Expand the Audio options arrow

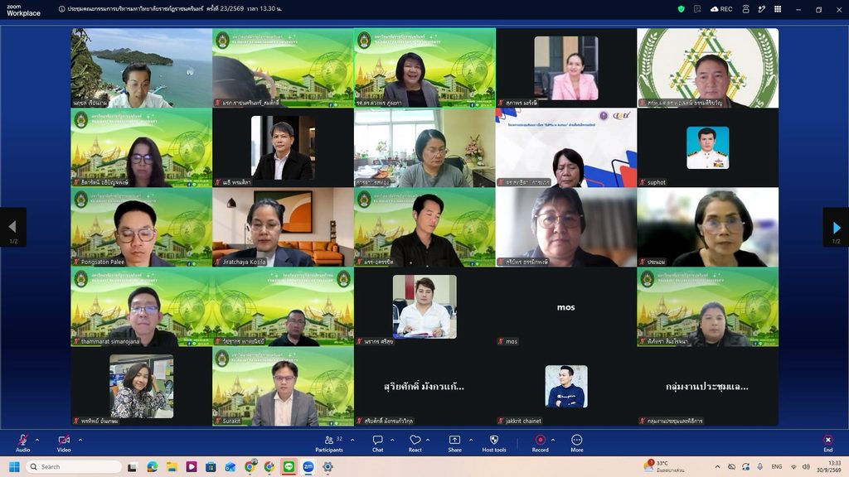tap(36, 440)
